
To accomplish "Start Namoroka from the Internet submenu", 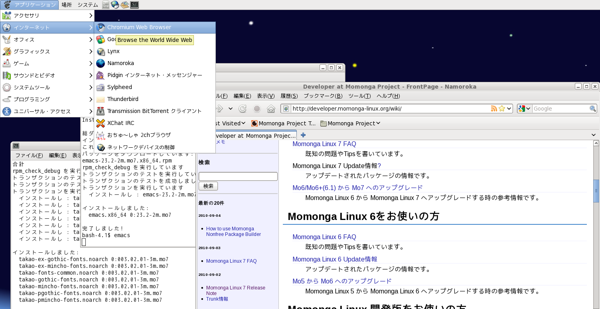I will (155, 63).
